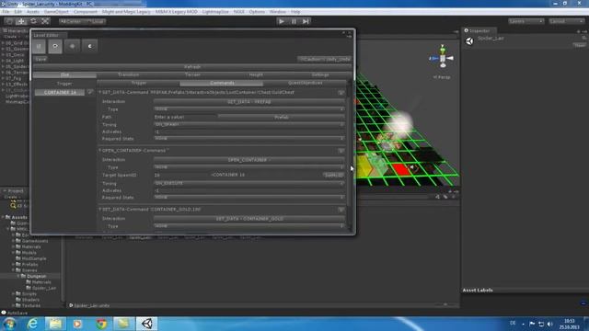Open the GameObject menu
The height and width of the screenshot is (331, 589).
tap(56, 12)
